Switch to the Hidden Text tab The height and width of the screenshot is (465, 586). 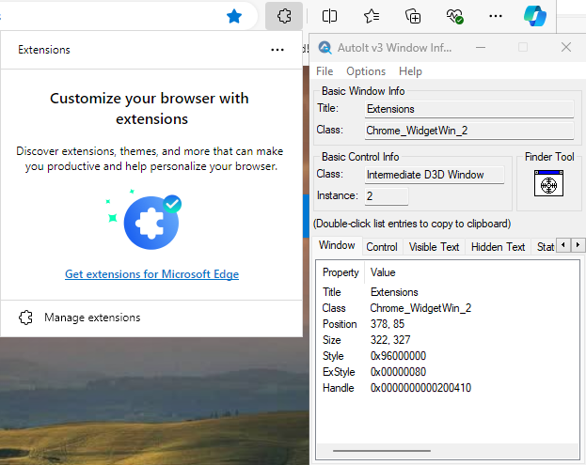click(x=498, y=247)
